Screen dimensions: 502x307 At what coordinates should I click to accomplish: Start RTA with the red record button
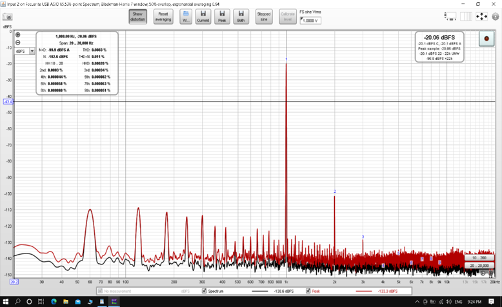point(487,39)
